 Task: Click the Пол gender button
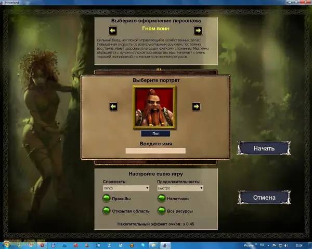pos(155,134)
